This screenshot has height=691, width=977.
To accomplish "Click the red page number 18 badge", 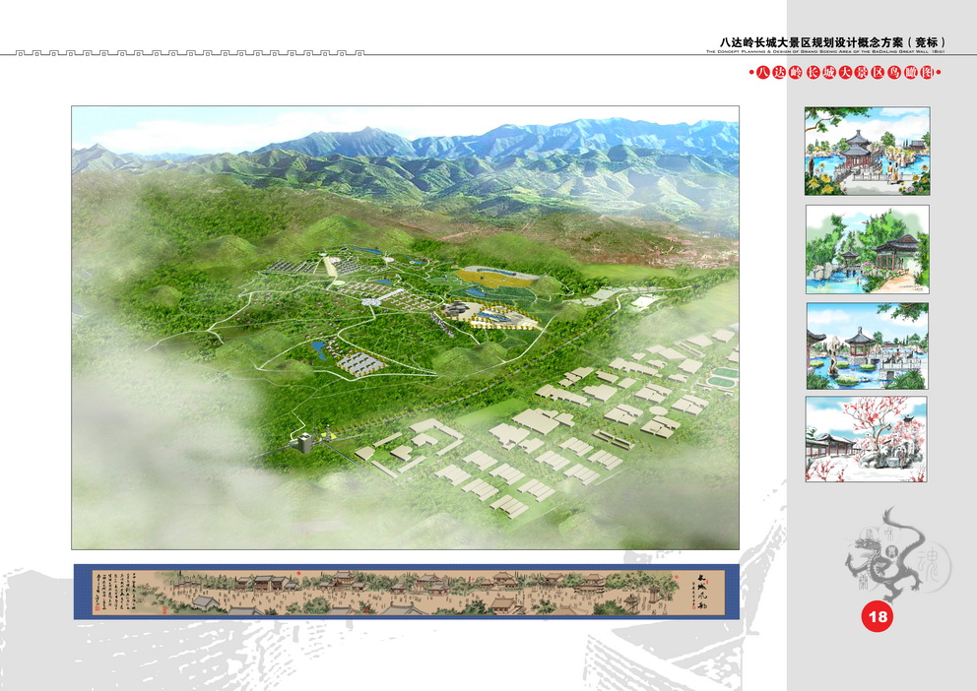I will point(878,617).
